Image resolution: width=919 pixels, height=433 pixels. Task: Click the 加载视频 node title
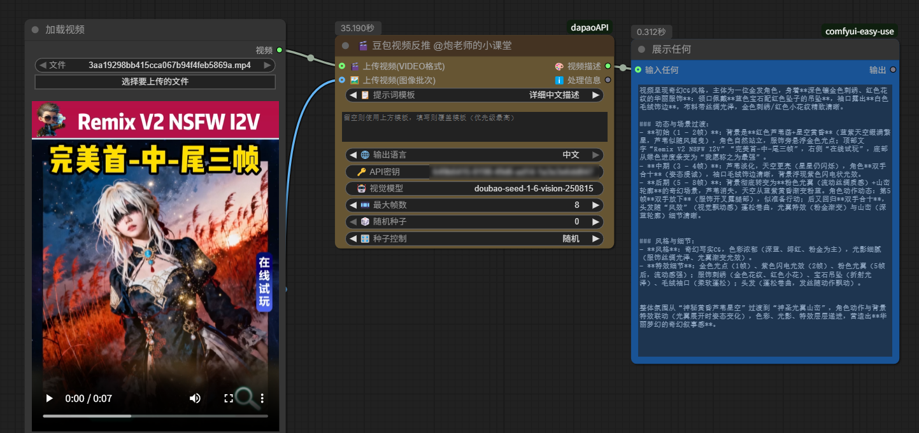click(x=65, y=30)
